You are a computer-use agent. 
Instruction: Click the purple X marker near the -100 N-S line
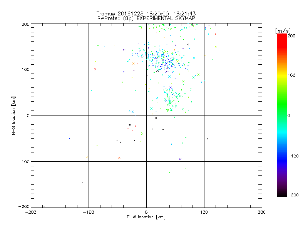(180, 159)
